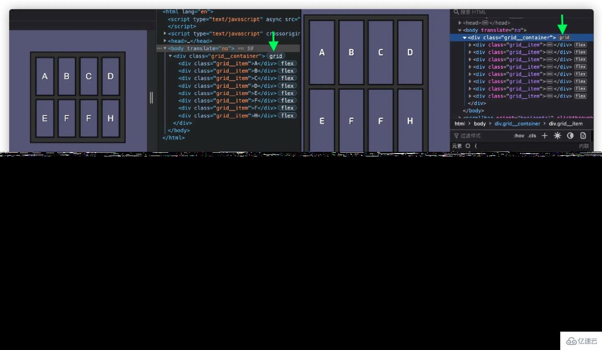Toggle the flex badge on the grid__item E row
The image size is (602, 350).
pyautogui.click(x=287, y=93)
